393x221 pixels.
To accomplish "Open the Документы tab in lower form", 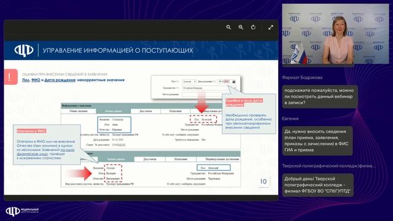I will pyautogui.click(x=150, y=159).
